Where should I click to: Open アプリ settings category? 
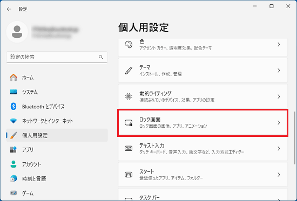[57, 150]
